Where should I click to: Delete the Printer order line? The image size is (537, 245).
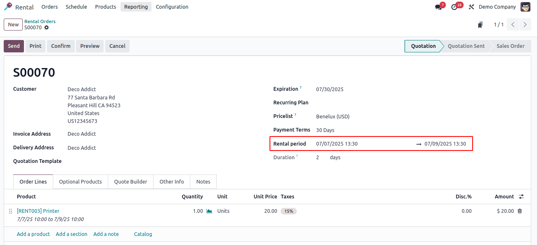[x=520, y=211]
